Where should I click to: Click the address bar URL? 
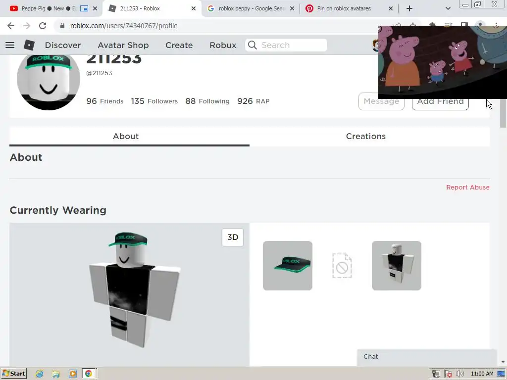(123, 26)
